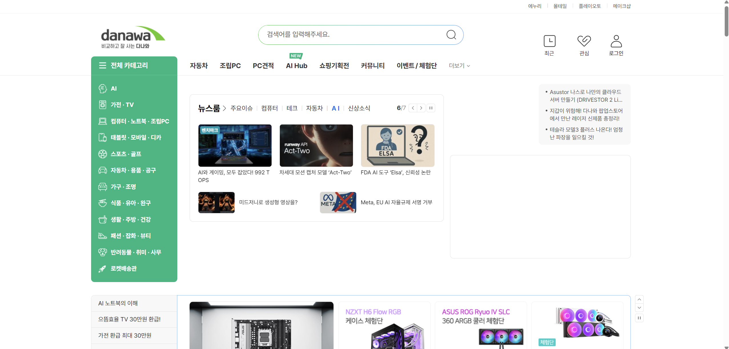Open the AI Hub menu

[296, 66]
